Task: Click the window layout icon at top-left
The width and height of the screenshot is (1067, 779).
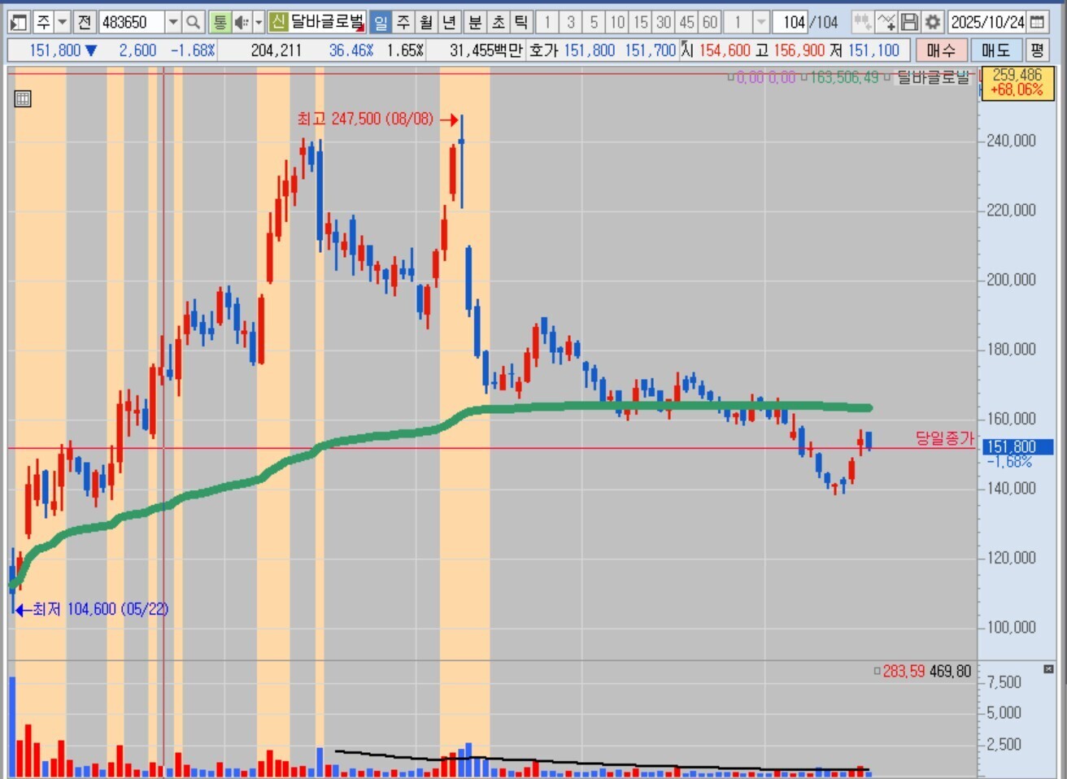Action: pyautogui.click(x=19, y=22)
